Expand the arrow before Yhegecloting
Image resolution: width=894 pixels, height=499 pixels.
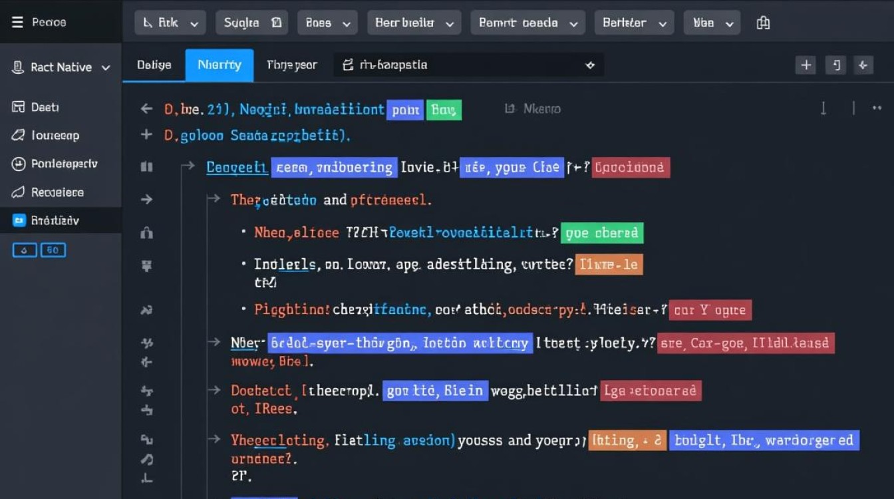point(214,439)
